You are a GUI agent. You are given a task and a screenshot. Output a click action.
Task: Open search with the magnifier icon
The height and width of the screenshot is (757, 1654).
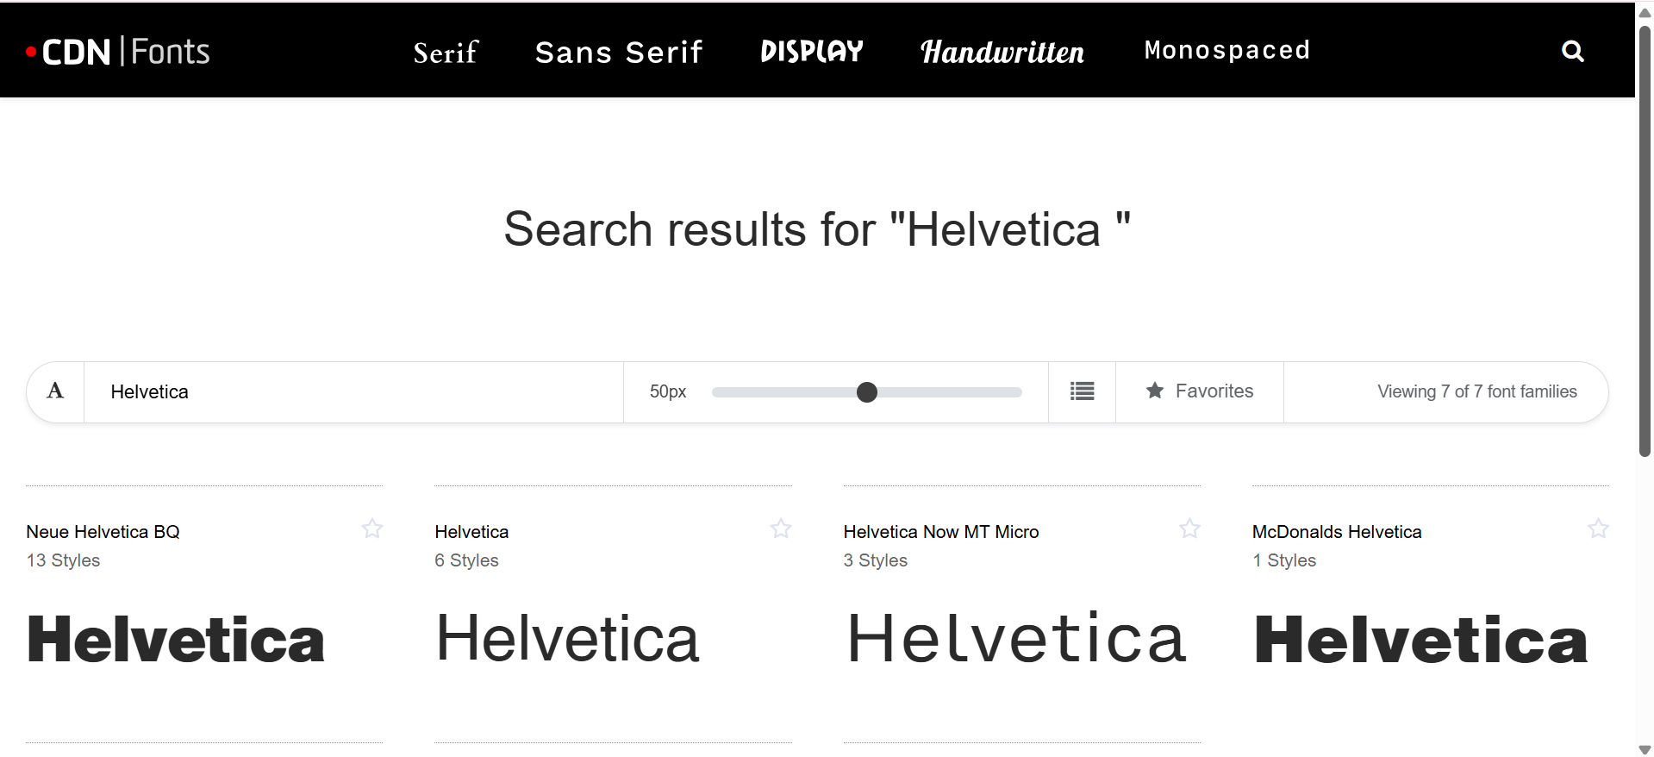coord(1572,52)
